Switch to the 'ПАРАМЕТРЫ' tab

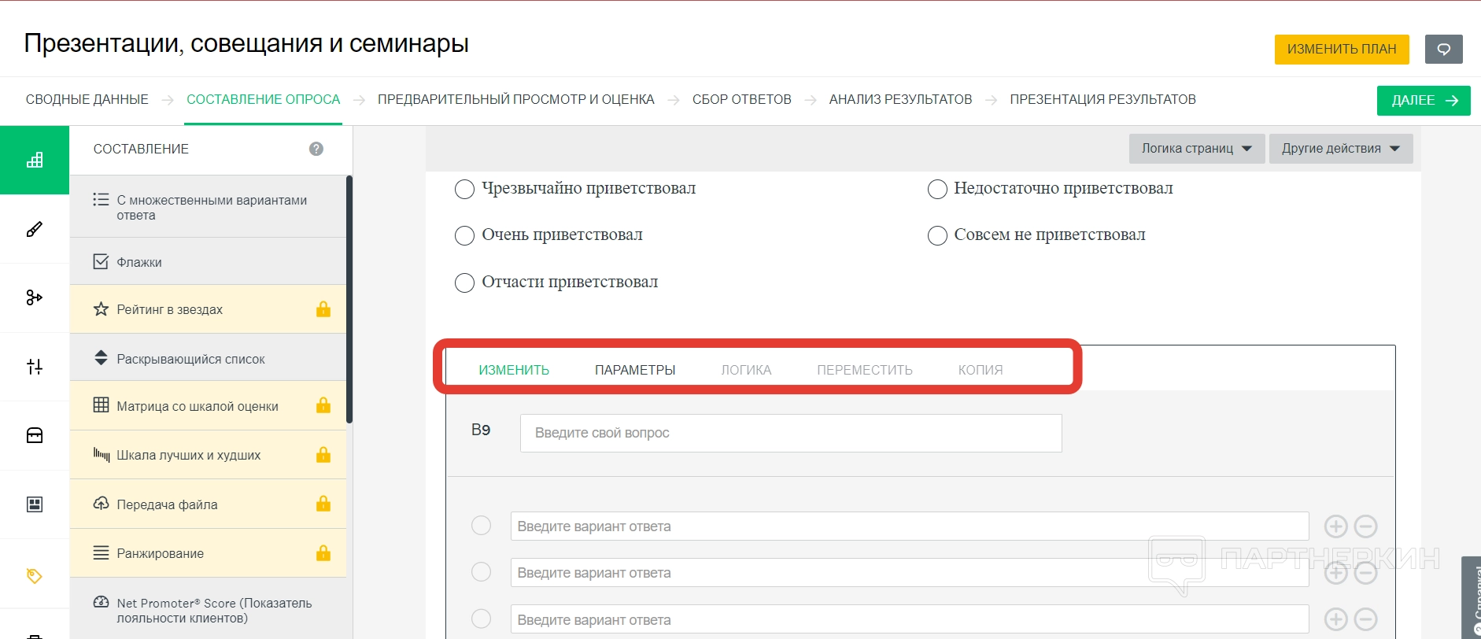point(635,370)
